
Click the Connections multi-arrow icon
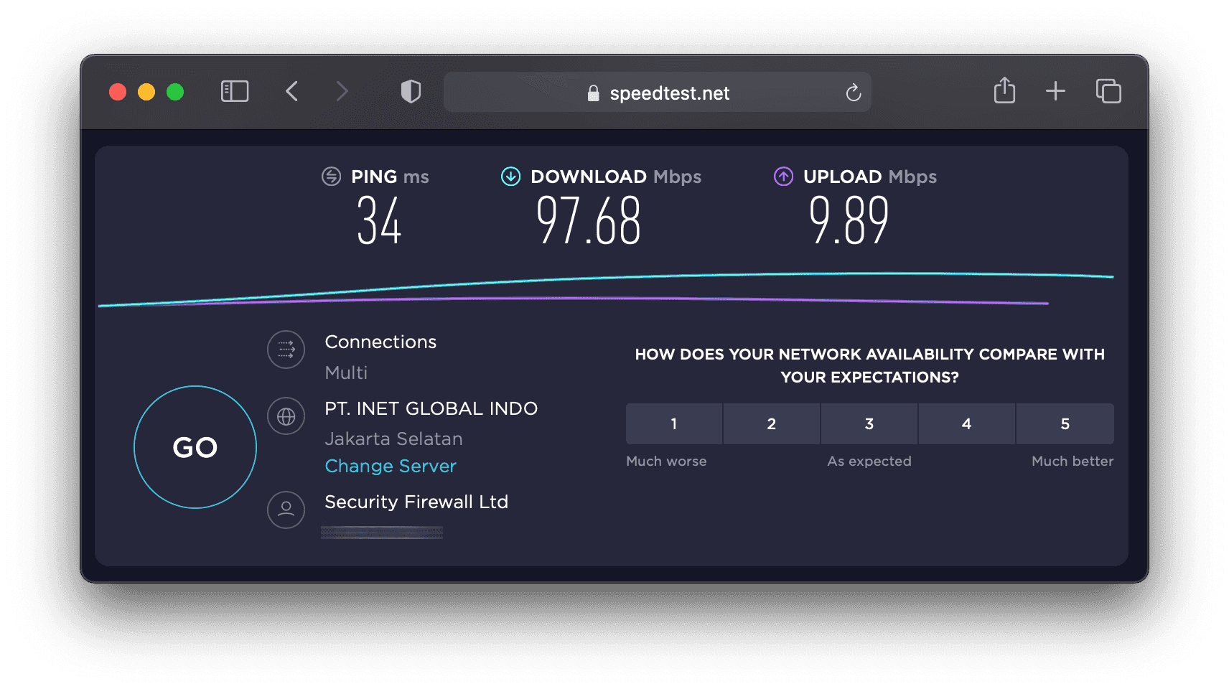[x=286, y=350]
